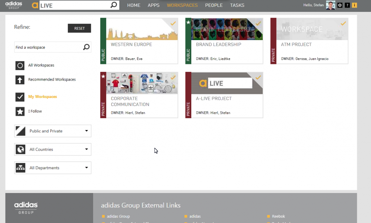
Task: Click the Find a workspace input field
Action: pos(47,47)
